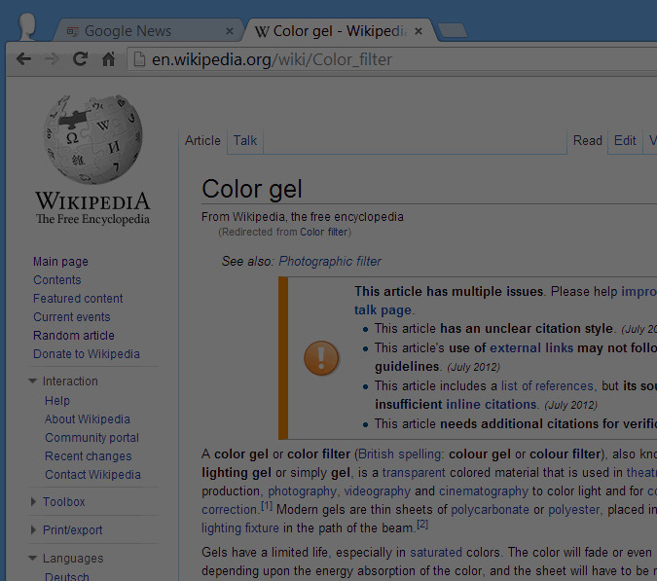This screenshot has height=581, width=657.
Task: Open the list of references link
Action: (547, 385)
